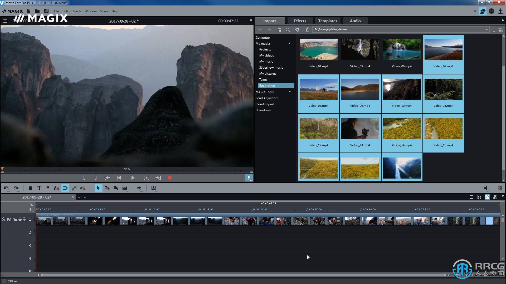Switch to the Audio tab
Screen dimensions: 506x284
click(355, 21)
